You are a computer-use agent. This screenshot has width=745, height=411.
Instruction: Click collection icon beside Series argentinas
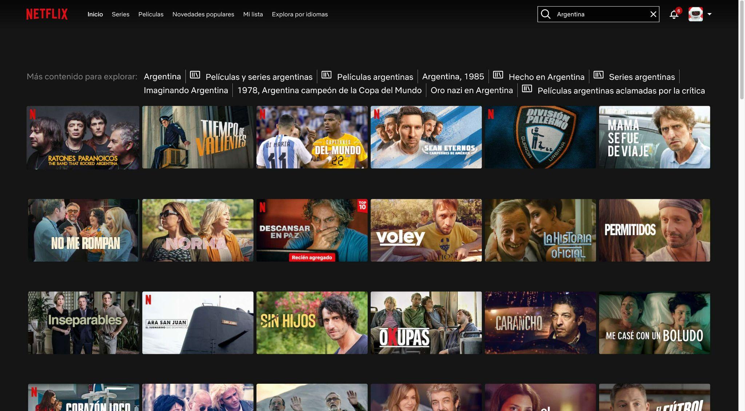click(598, 75)
